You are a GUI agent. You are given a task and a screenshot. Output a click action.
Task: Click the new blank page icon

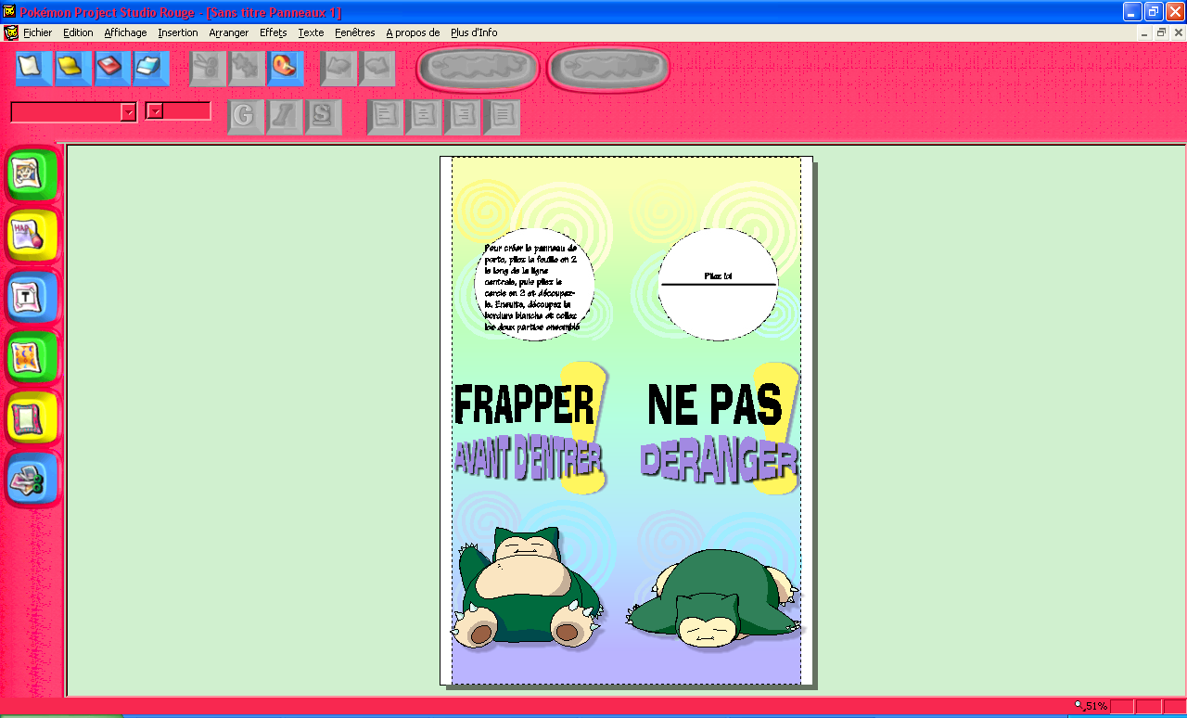click(x=32, y=68)
